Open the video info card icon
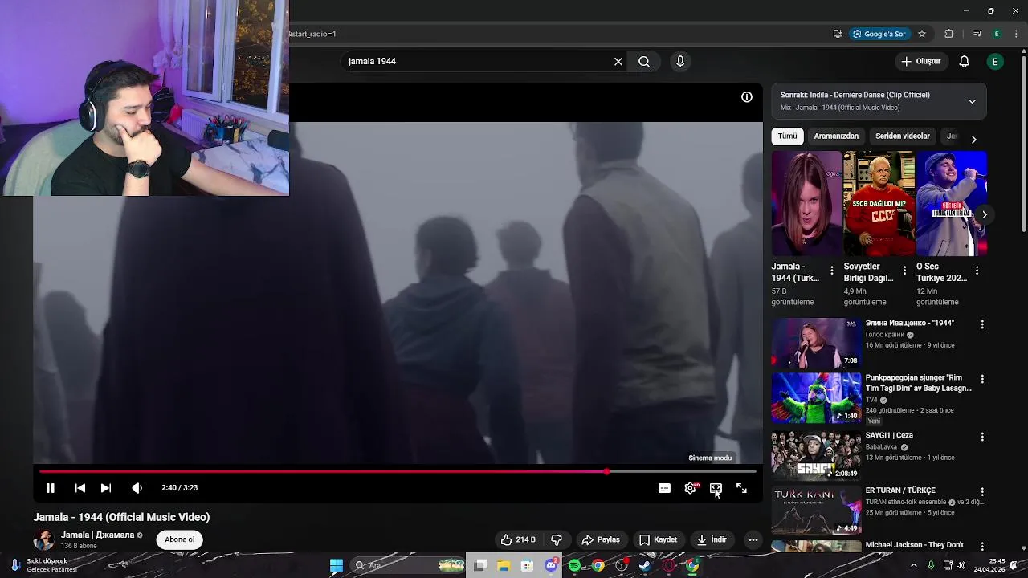 point(747,97)
